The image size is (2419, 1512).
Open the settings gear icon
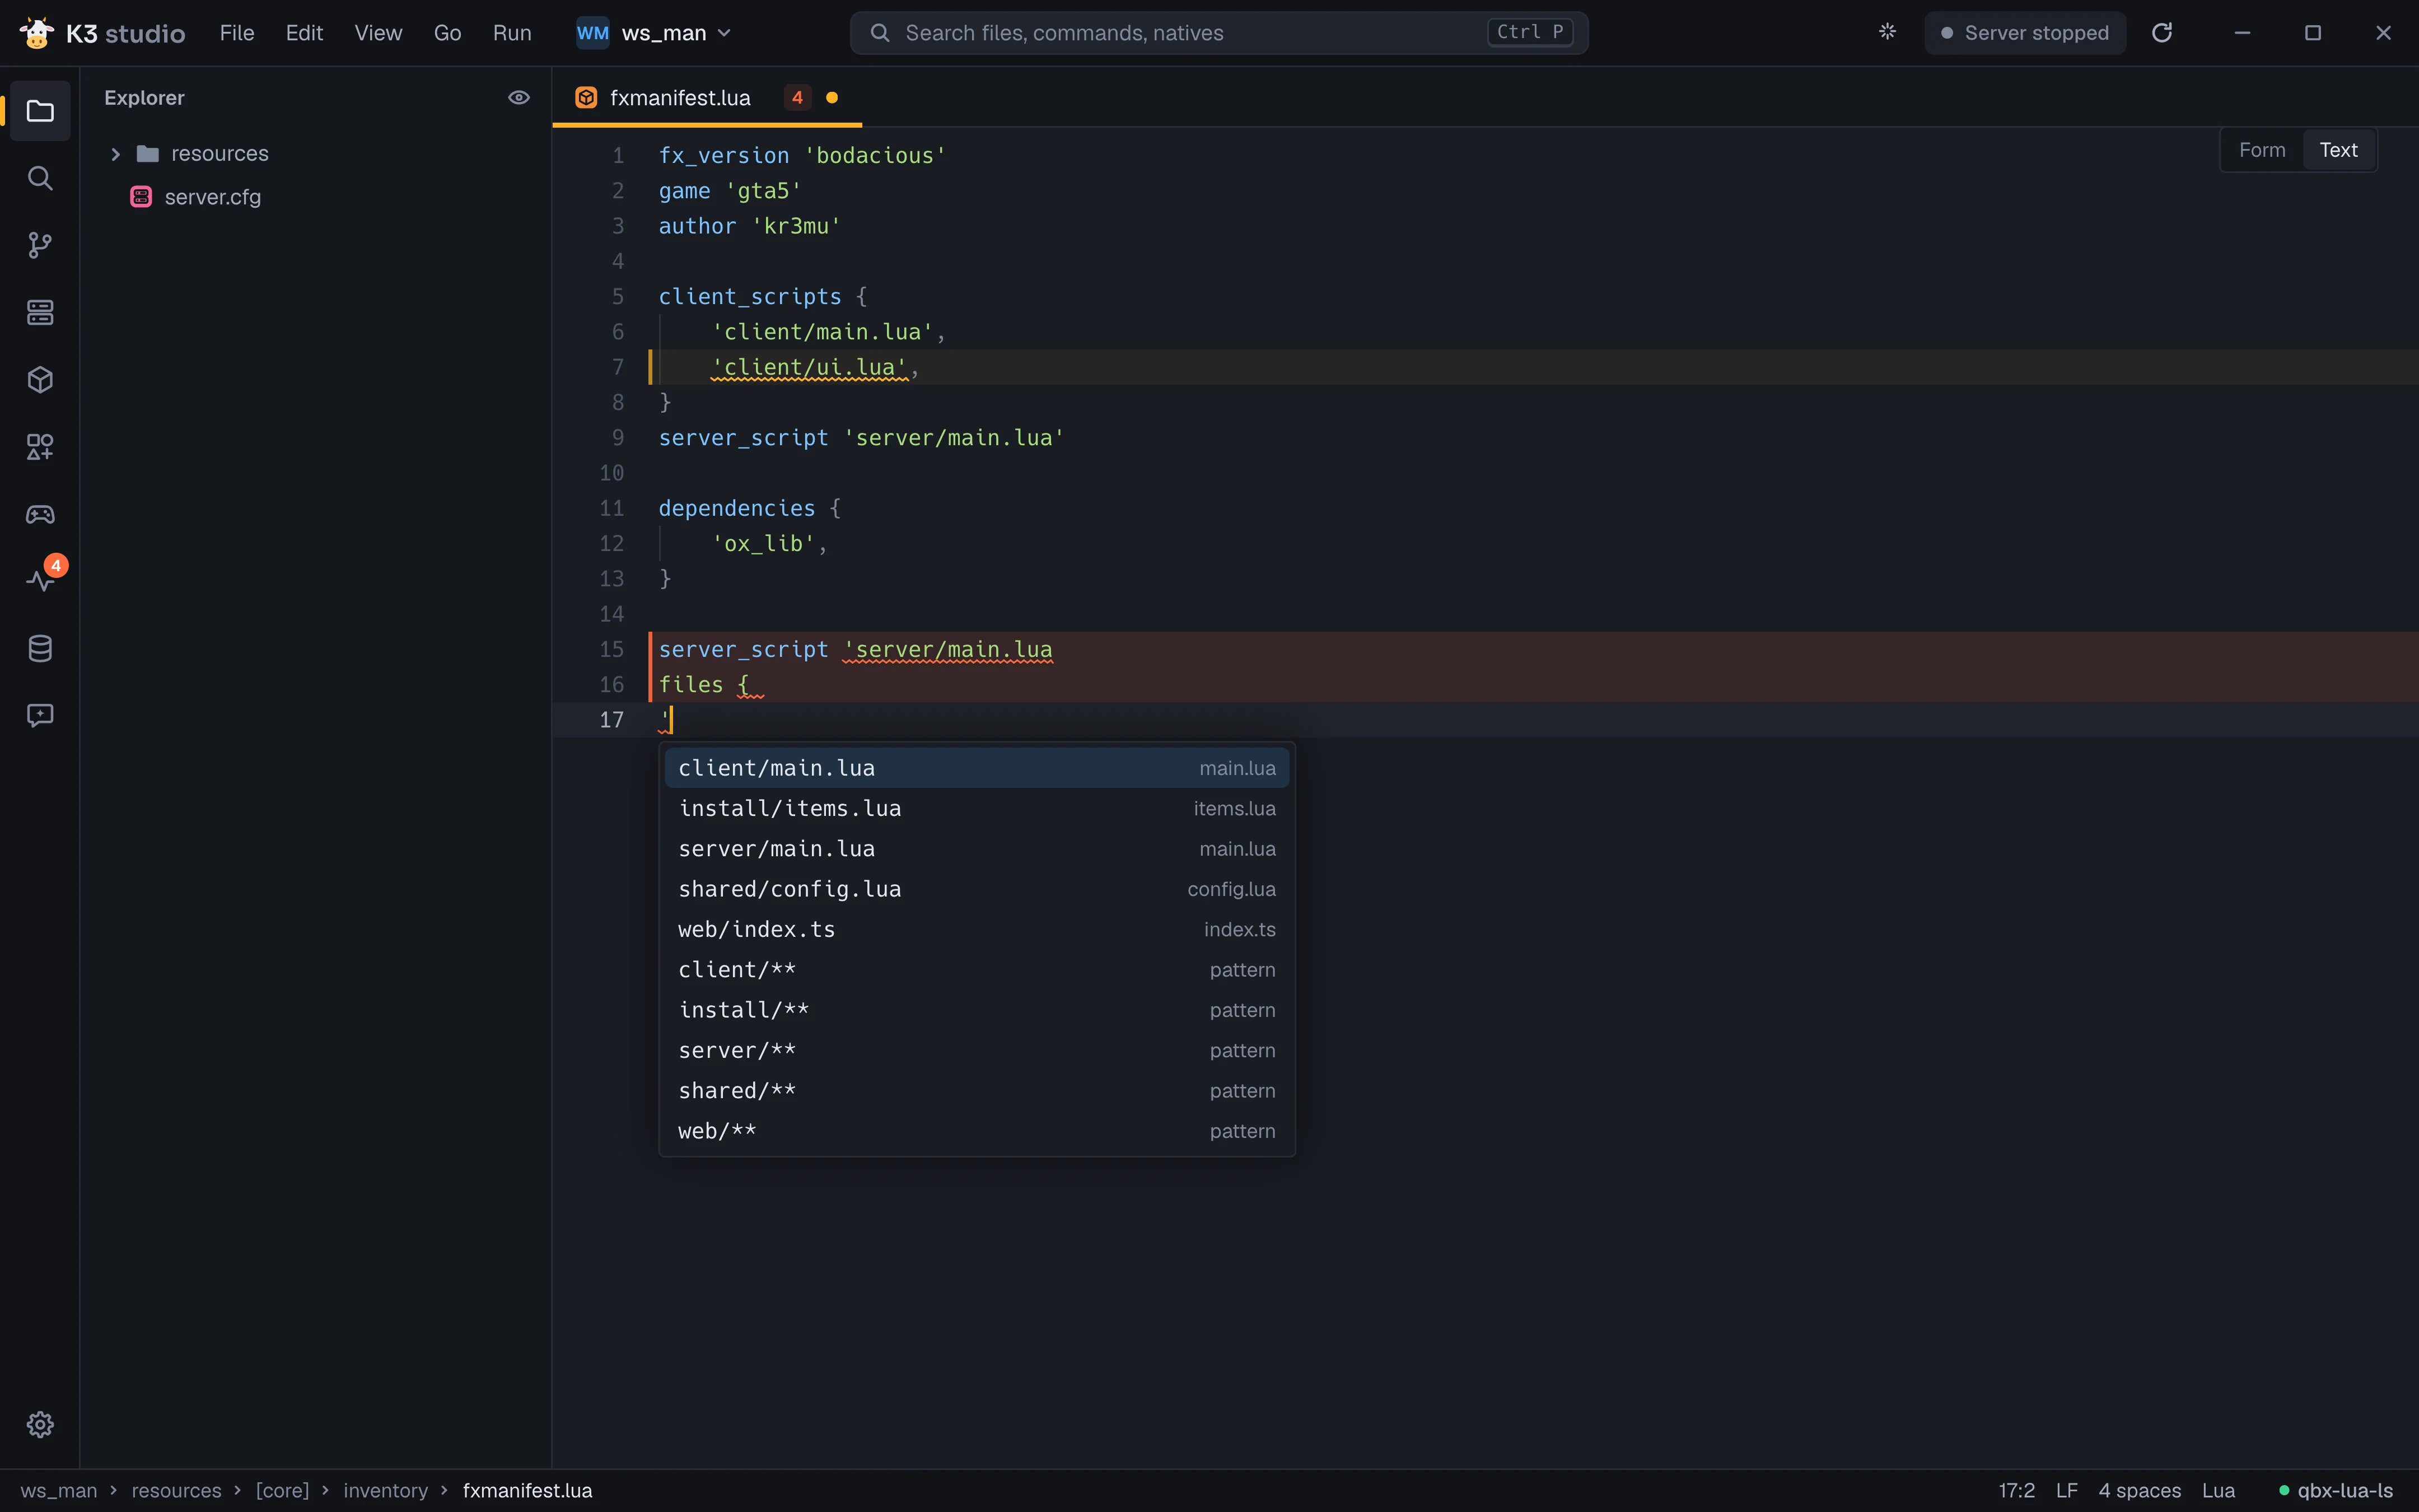tap(40, 1424)
